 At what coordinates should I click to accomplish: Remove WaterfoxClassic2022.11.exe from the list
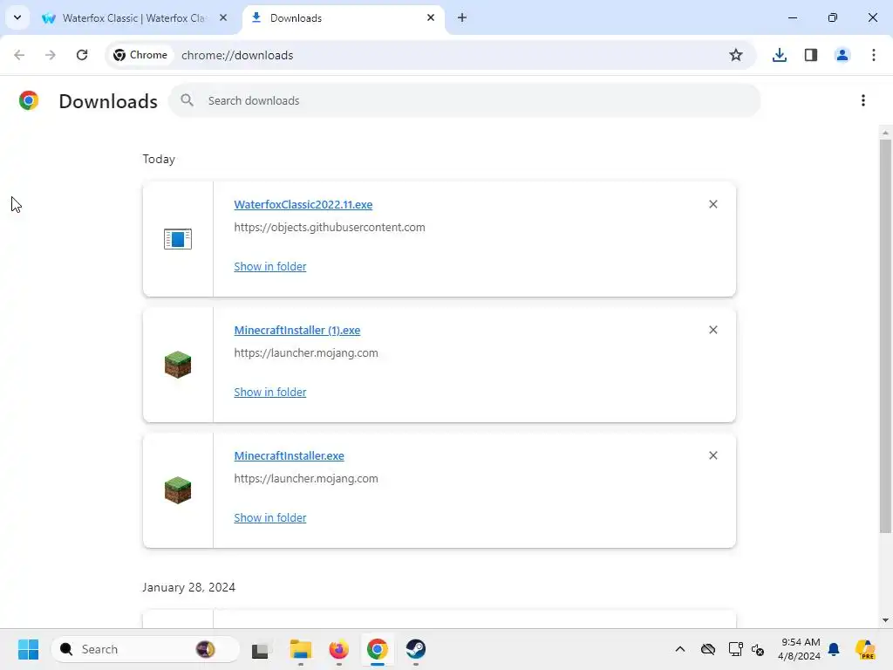pyautogui.click(x=713, y=204)
